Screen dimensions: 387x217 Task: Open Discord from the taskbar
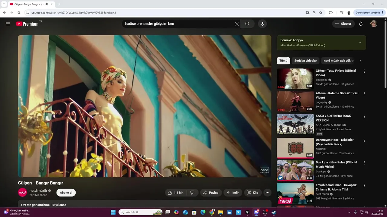pyautogui.click(x=256, y=212)
